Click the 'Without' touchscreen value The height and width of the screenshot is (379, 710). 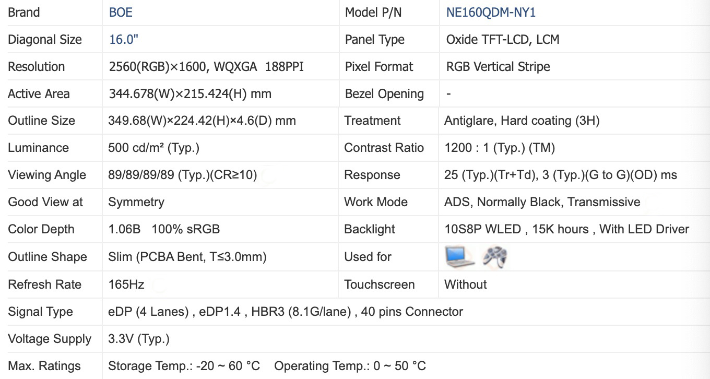click(465, 285)
